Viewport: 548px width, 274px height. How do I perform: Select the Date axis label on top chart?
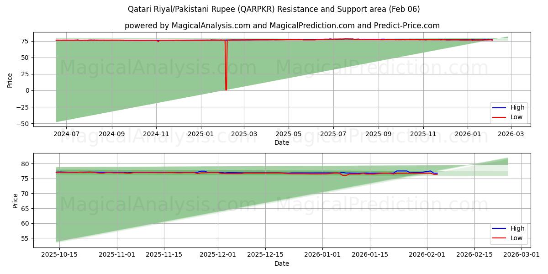282,143
